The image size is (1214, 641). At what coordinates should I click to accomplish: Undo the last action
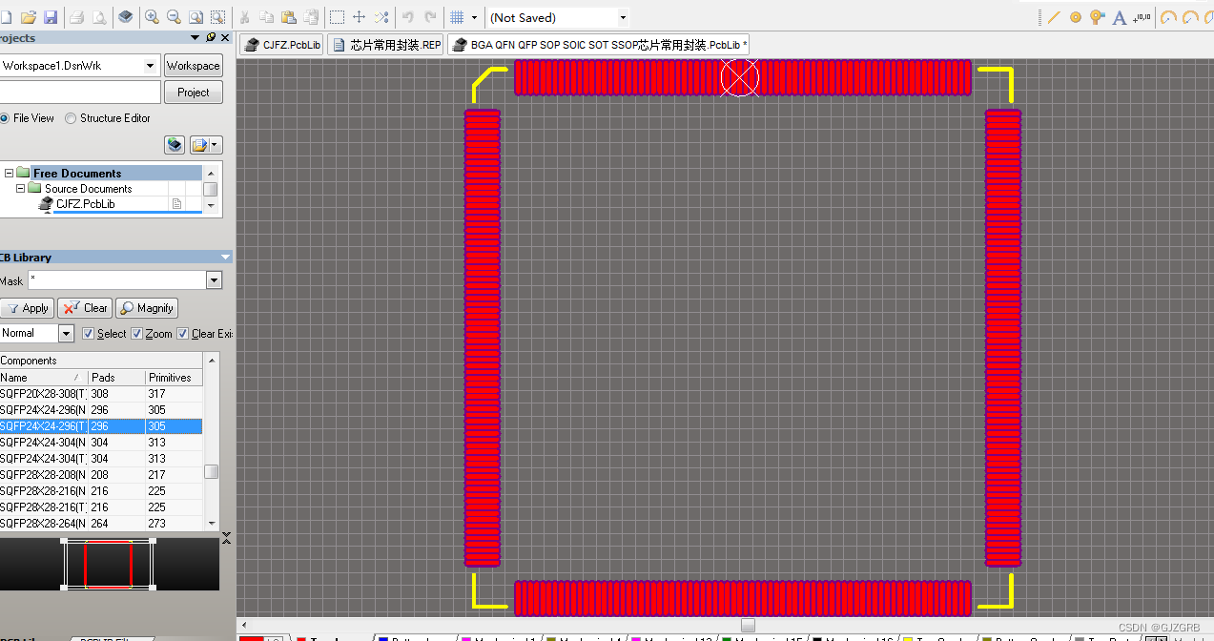408,17
